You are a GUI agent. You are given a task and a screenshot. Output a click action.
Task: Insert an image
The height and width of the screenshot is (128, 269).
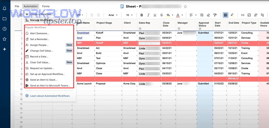click(249, 15)
